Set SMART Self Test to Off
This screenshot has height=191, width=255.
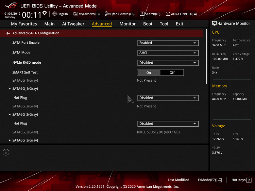click(x=172, y=72)
